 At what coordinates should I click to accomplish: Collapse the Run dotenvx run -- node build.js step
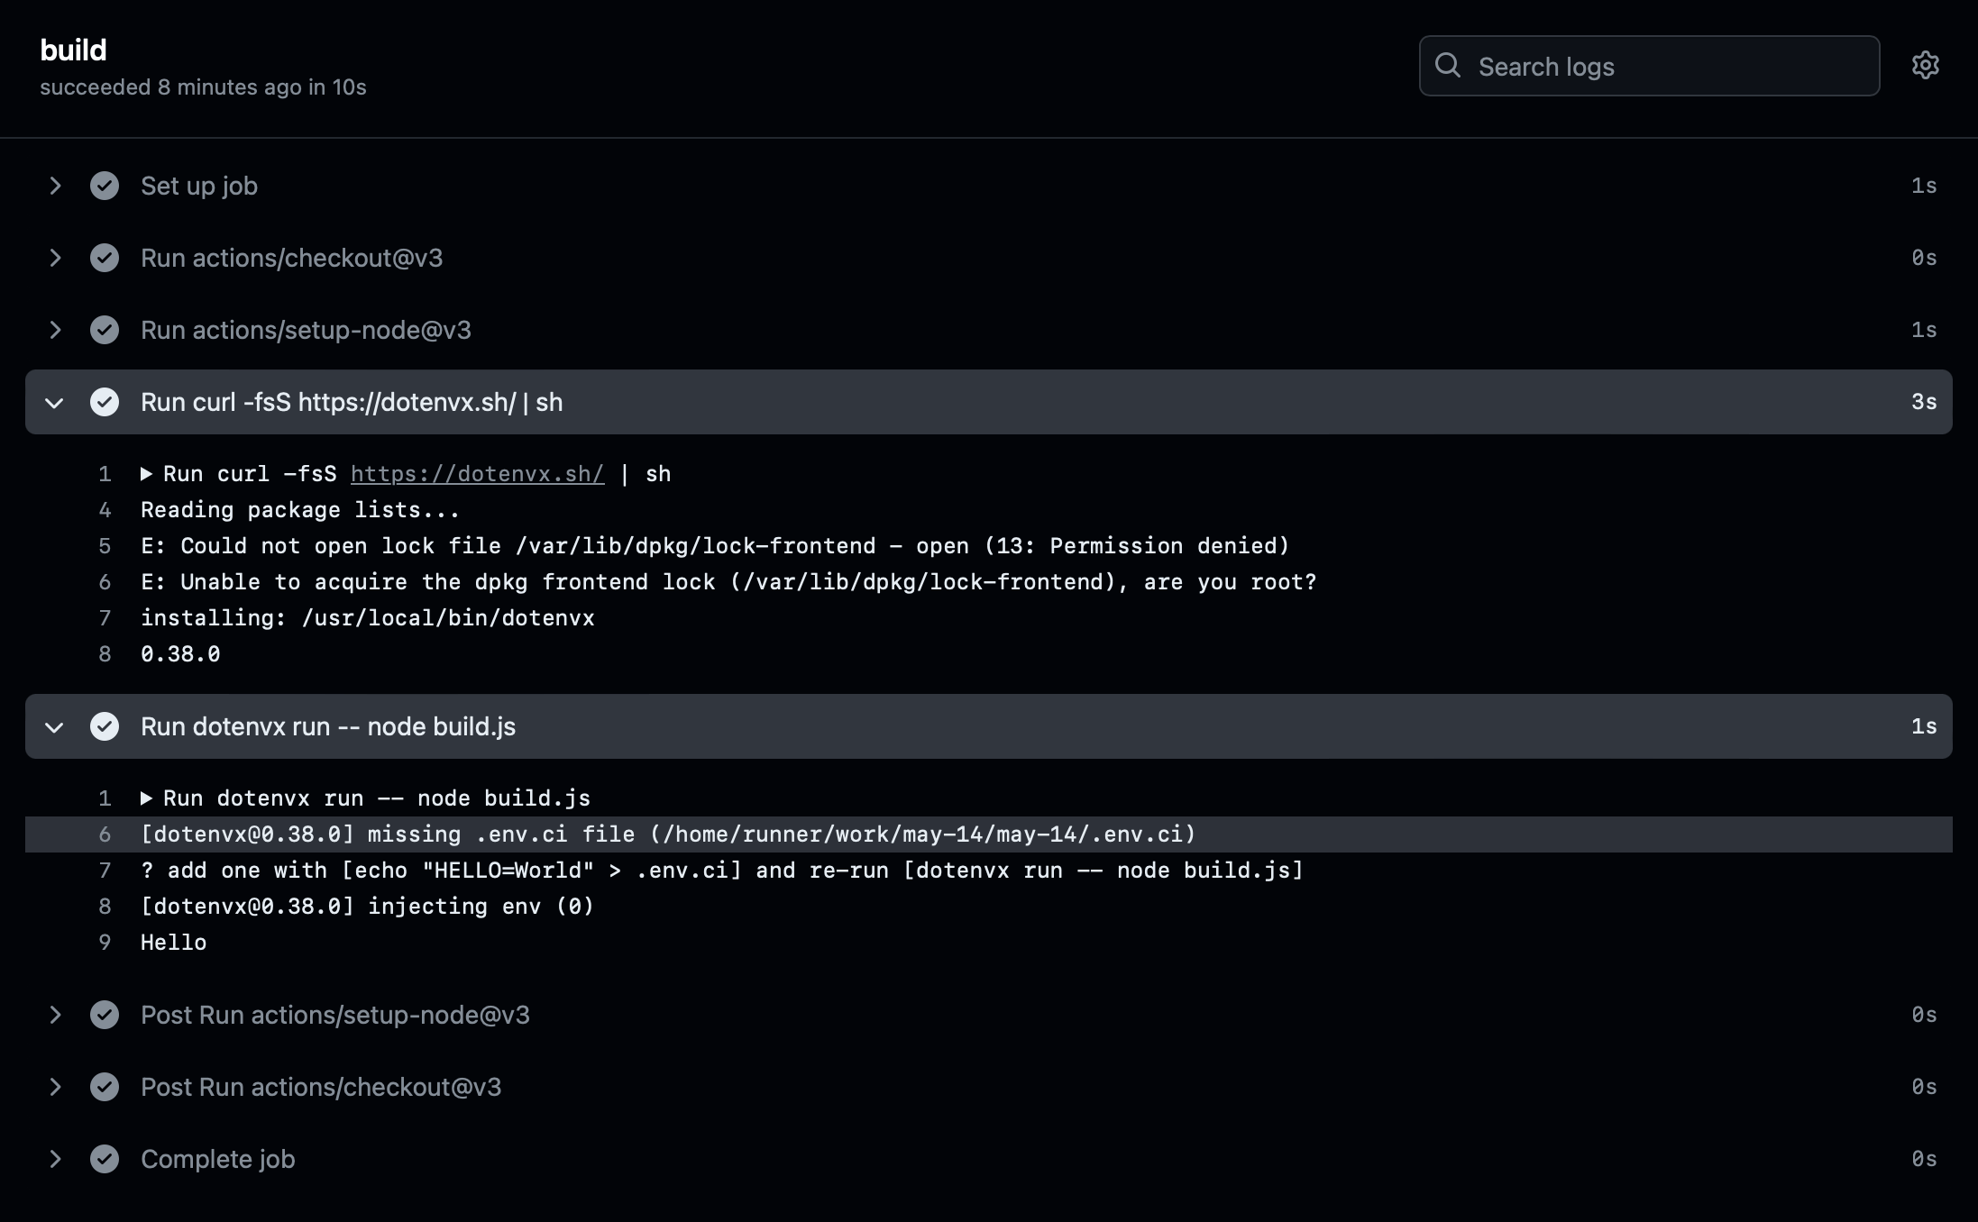55,726
